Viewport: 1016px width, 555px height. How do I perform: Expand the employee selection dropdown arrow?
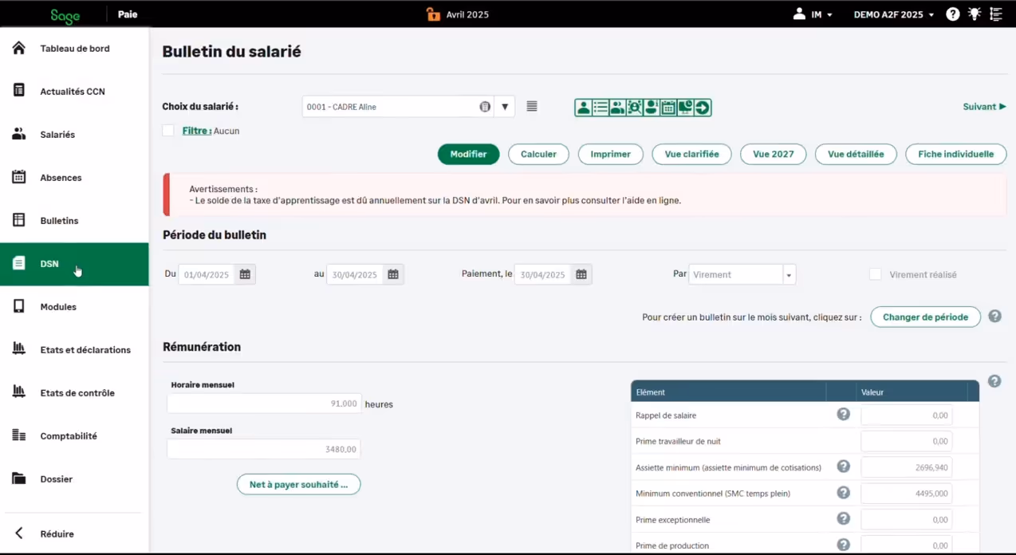[x=505, y=107]
